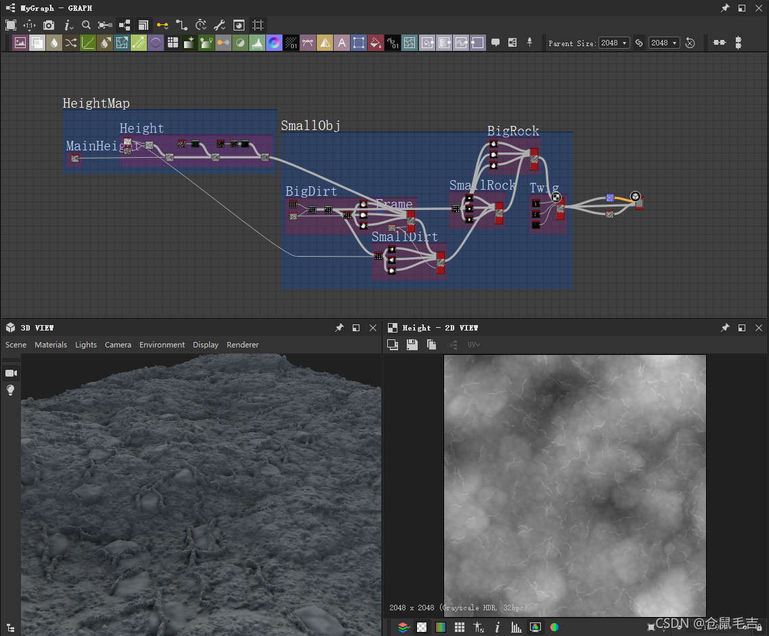This screenshot has height=636, width=769.
Task: Click the light bulb icon in 3D View sidebar
Action: (11, 390)
